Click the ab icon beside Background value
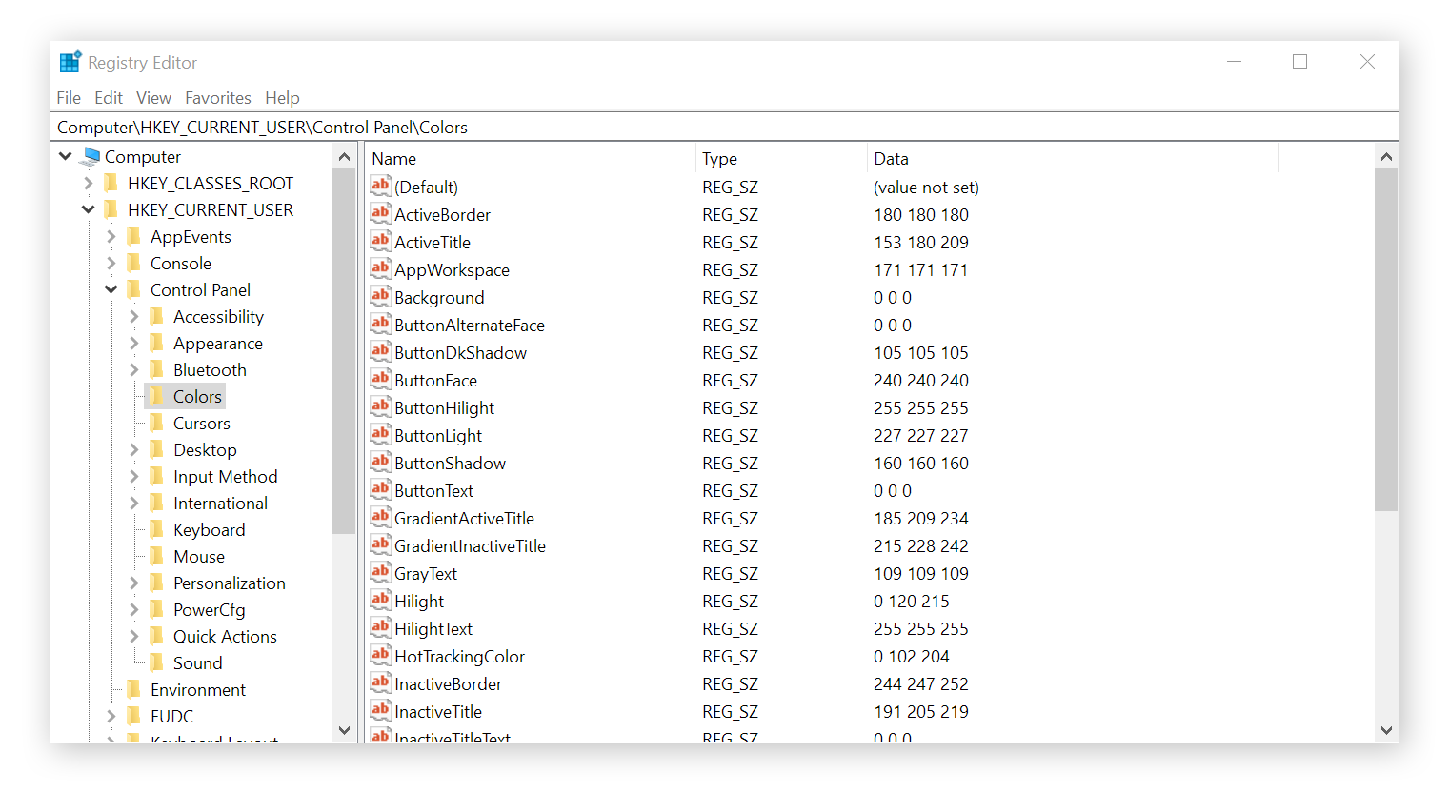 pyautogui.click(x=380, y=297)
